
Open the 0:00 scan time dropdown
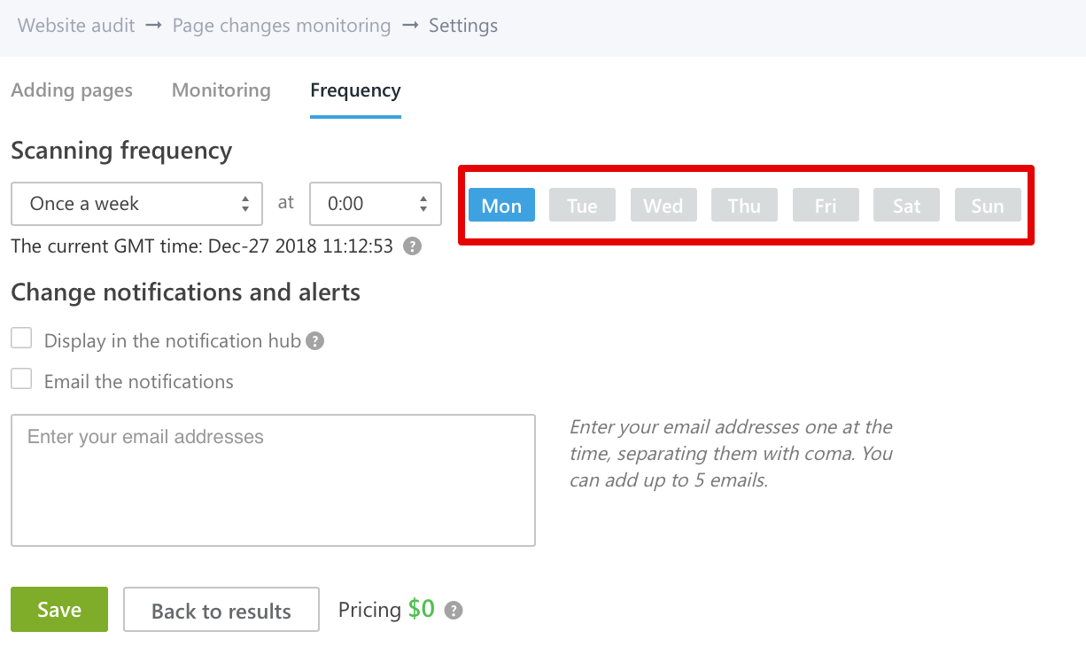coord(375,204)
